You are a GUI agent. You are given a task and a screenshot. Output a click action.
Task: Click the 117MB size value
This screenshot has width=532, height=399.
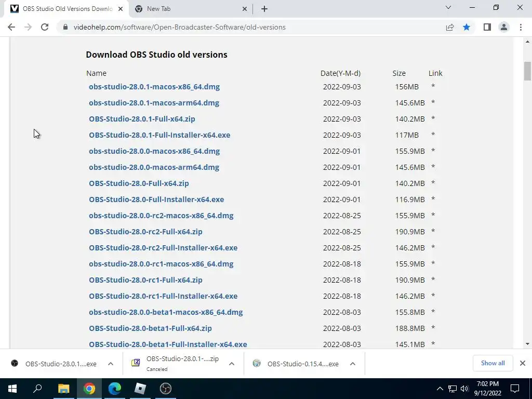[407, 135]
